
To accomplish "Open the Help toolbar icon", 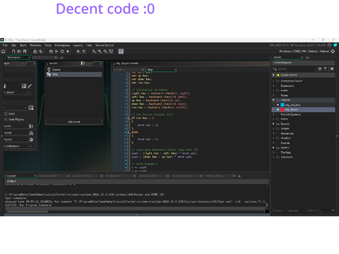I will tap(83, 52).
